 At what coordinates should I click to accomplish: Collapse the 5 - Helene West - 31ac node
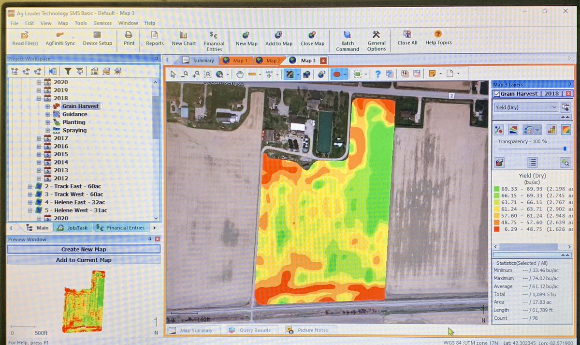tap(30, 210)
